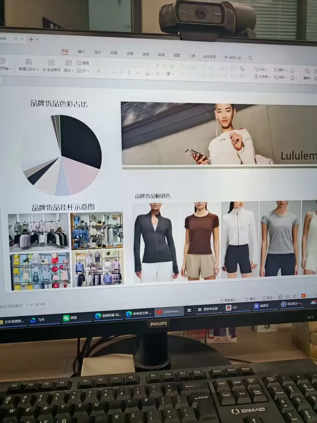The image size is (317, 423).
Task: Expand the 版式 layout dropdown
Action: (68, 70)
